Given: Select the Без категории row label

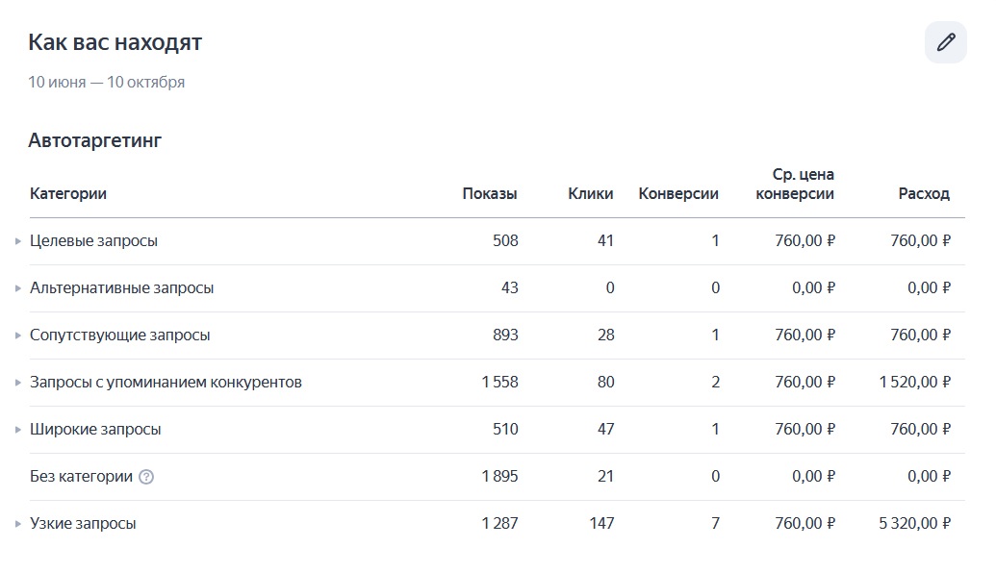Looking at the screenshot, I should (81, 477).
